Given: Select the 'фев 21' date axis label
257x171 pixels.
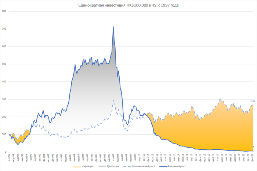Looking at the screenshot, I should coord(252,157).
